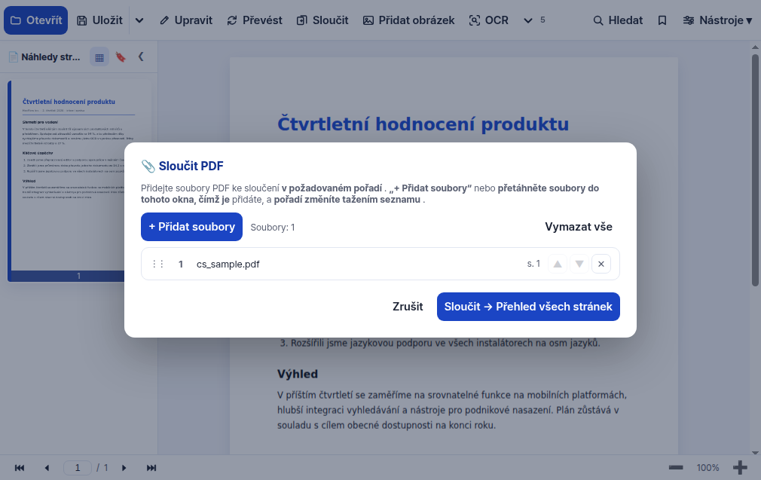The image size is (761, 480).
Task: Go to the last page icon
Action: tap(151, 468)
